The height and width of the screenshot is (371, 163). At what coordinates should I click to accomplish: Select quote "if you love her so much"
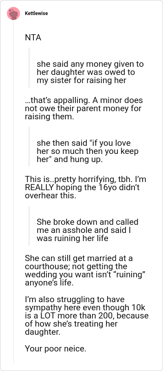tap(88, 147)
